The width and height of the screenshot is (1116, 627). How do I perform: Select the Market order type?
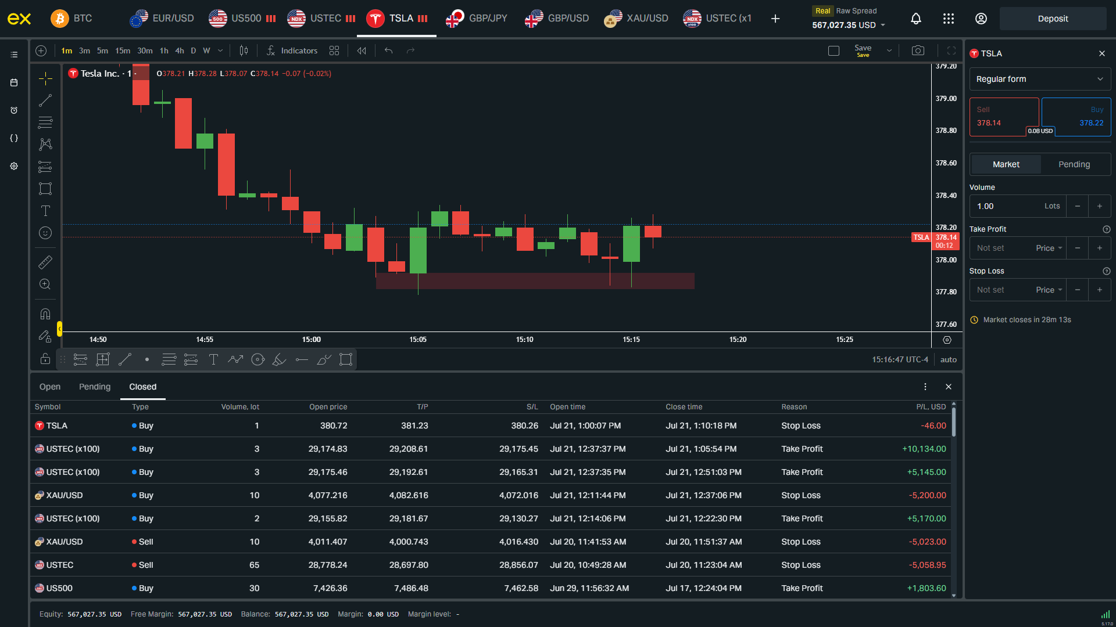pyautogui.click(x=1006, y=164)
